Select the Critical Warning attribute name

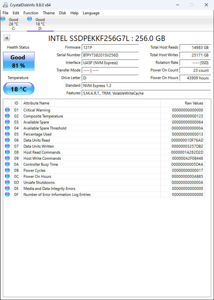[37, 110]
